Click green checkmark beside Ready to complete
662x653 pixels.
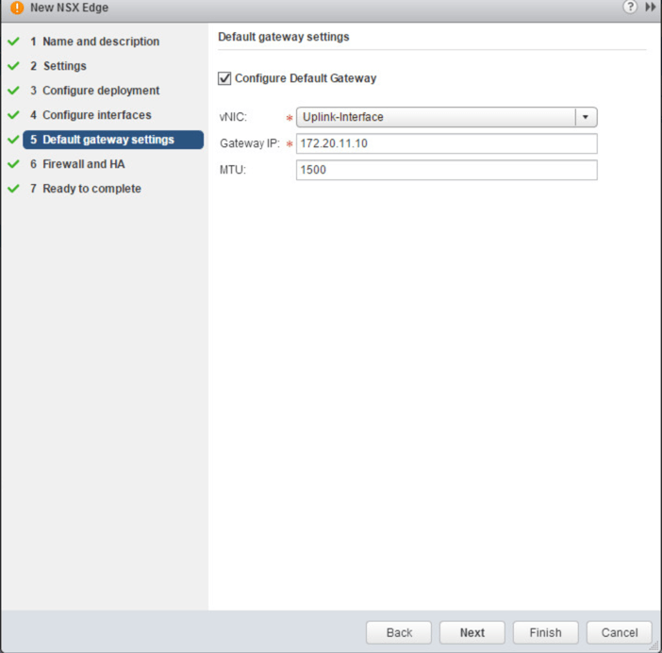pos(13,189)
